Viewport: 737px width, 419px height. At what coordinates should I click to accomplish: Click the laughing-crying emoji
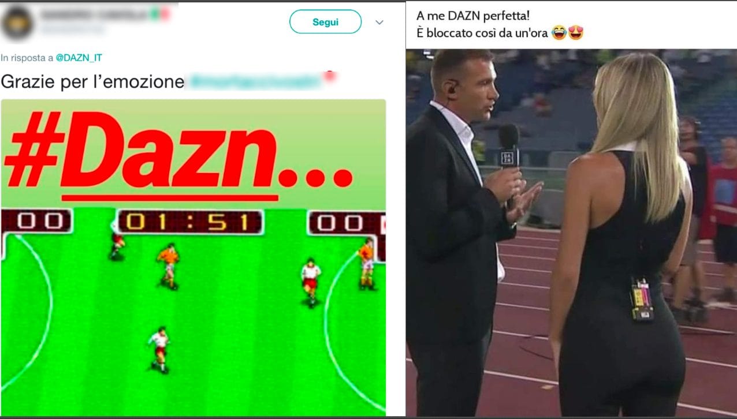click(x=559, y=33)
